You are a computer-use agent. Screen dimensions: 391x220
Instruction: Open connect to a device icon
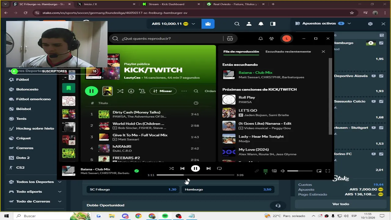tap(274, 171)
